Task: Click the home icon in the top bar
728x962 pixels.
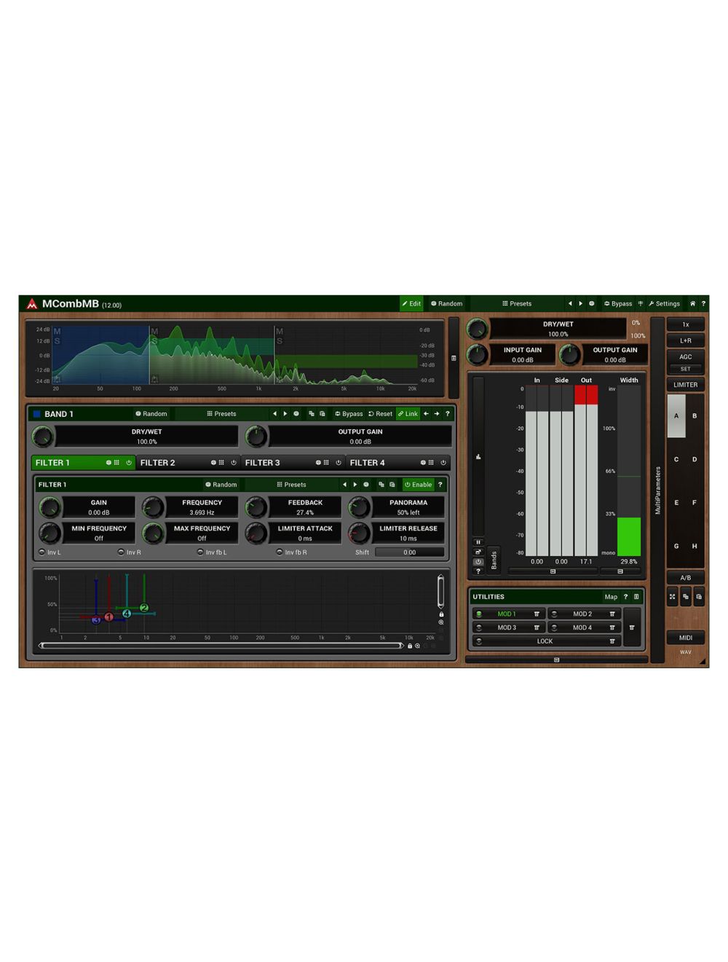Action: [692, 304]
